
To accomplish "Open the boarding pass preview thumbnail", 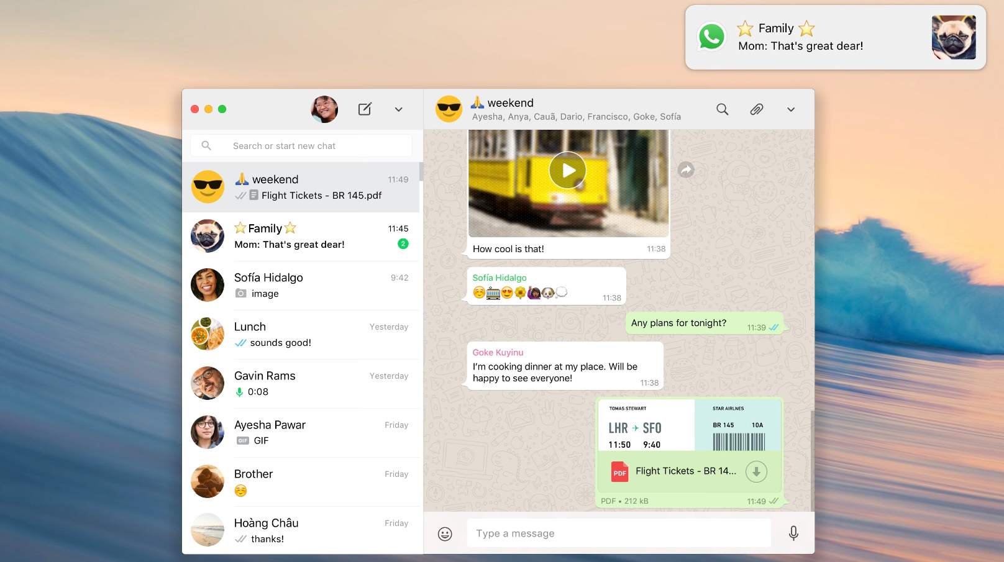I will (x=688, y=425).
